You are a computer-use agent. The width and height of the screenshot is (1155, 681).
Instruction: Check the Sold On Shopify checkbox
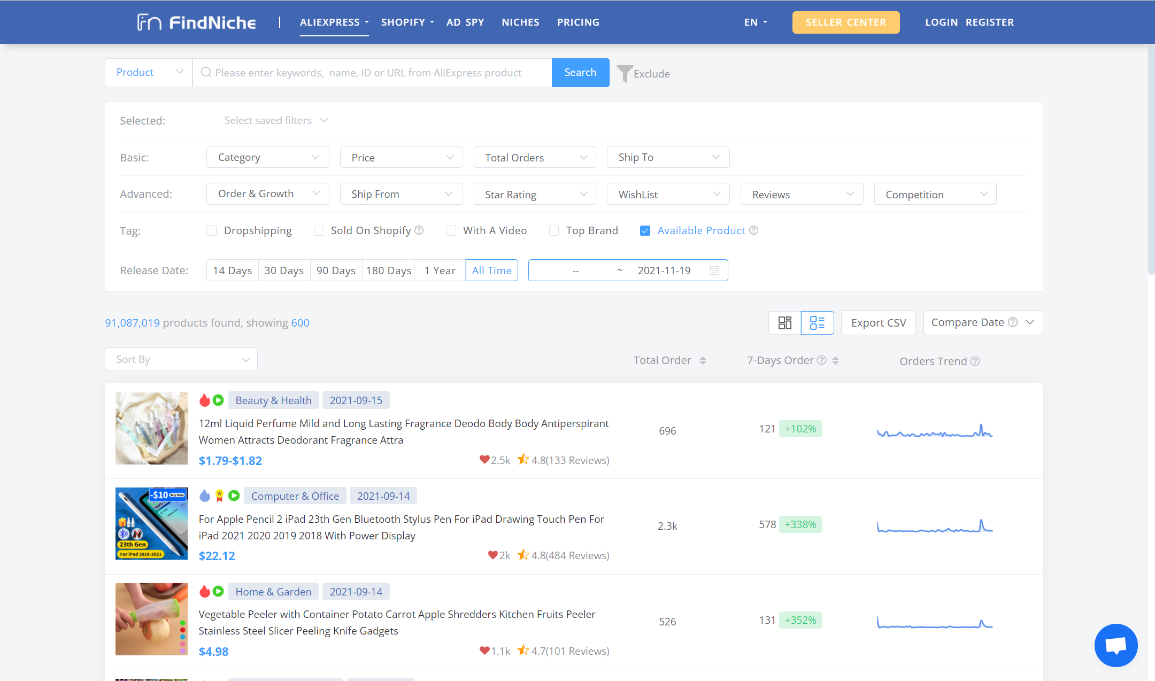319,231
